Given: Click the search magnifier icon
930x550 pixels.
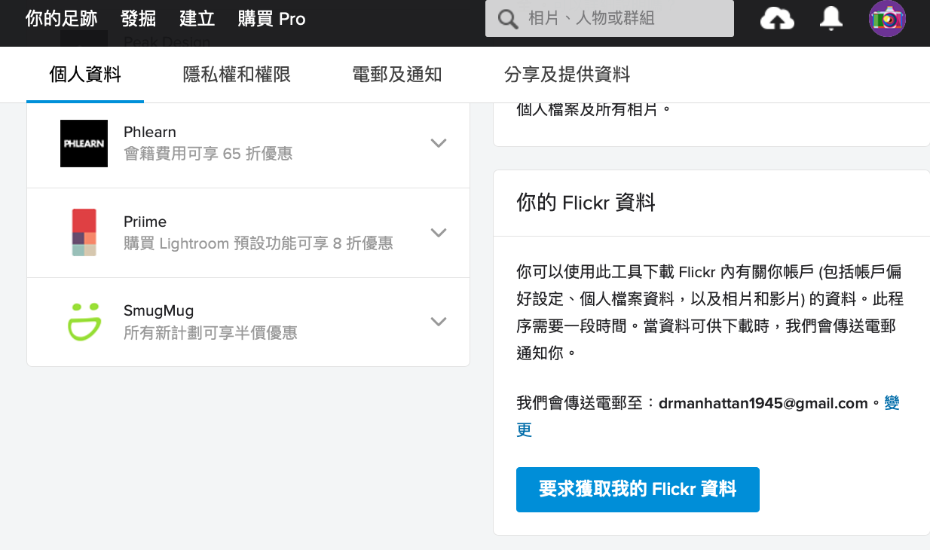Looking at the screenshot, I should [509, 19].
